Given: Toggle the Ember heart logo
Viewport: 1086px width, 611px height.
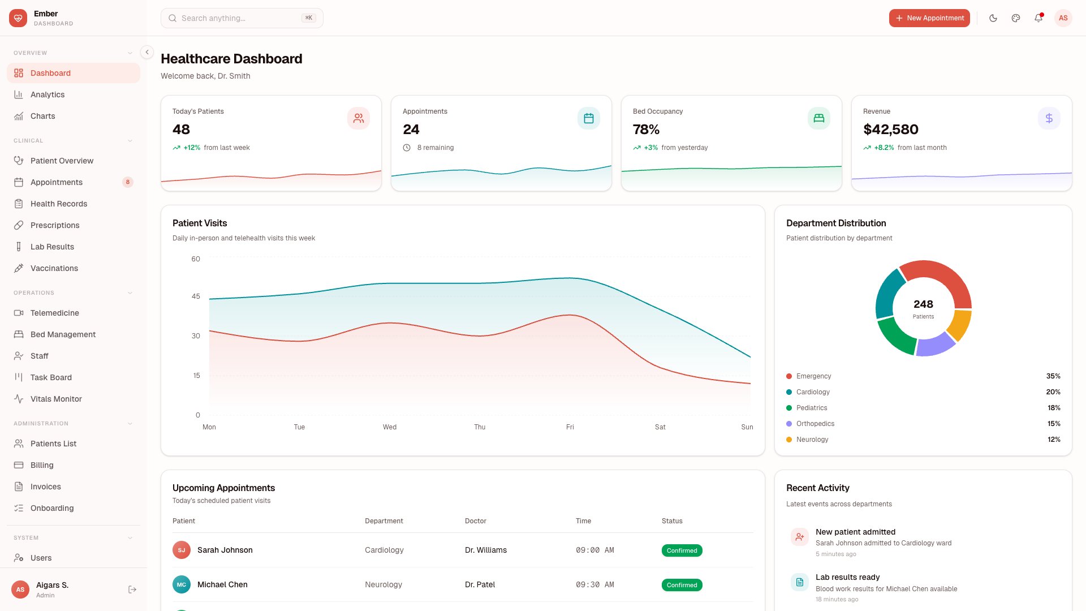Looking at the screenshot, I should pos(18,18).
